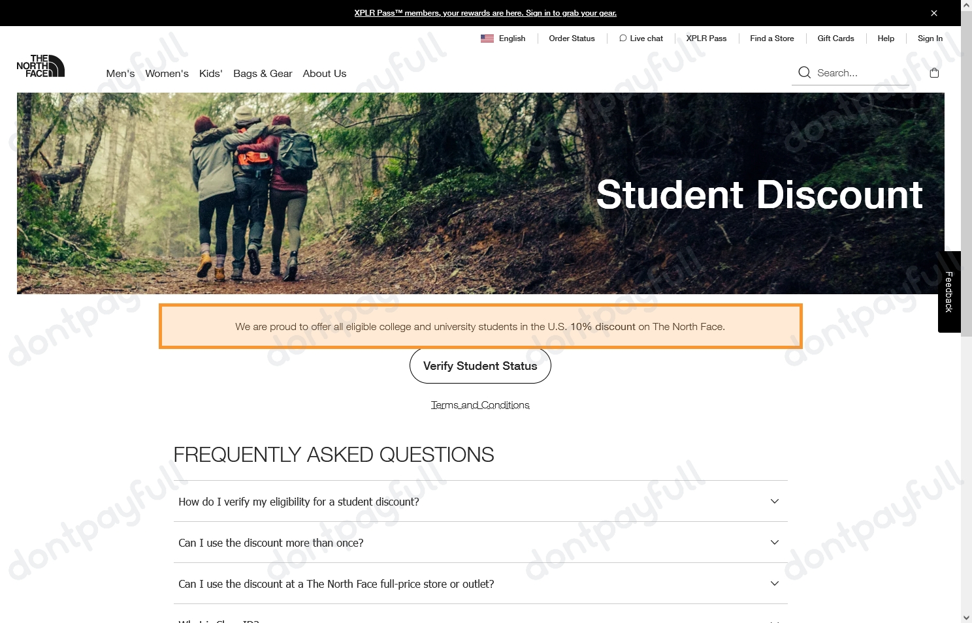
Task: Dismiss the XPLR Pass banner
Action: click(x=934, y=13)
